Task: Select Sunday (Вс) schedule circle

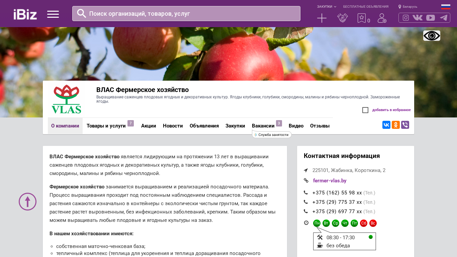Action: 373,223
